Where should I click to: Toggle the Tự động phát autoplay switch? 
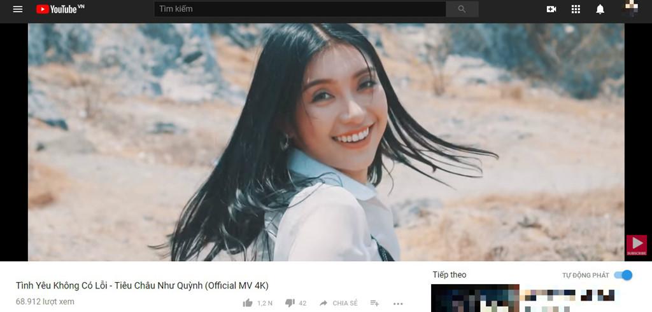pos(623,275)
